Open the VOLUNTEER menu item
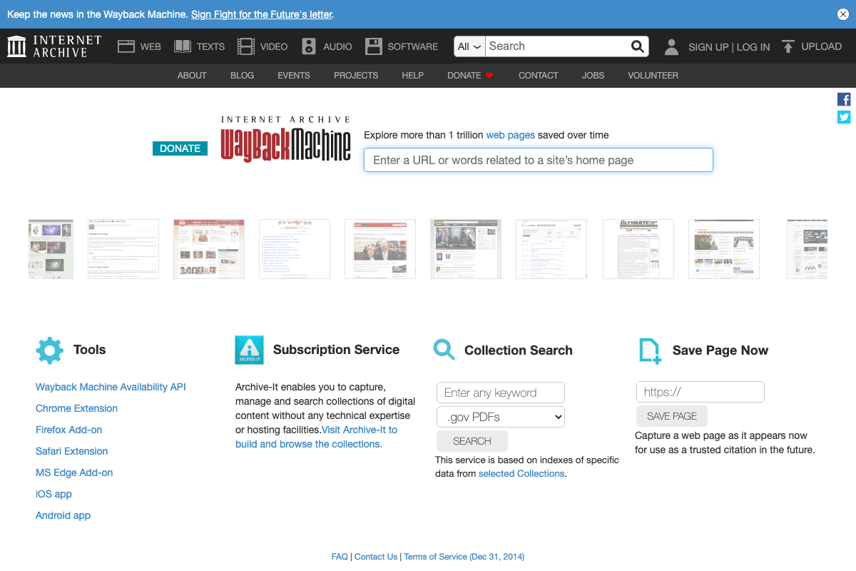Screen dimensions: 856x571 [x=653, y=76]
